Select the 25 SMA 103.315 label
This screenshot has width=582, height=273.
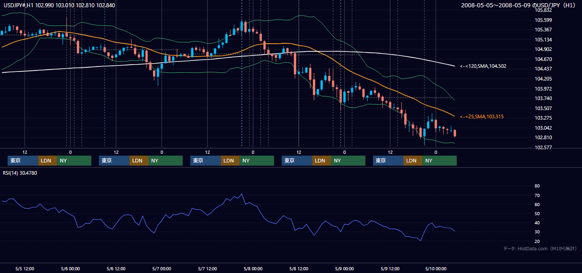482,117
